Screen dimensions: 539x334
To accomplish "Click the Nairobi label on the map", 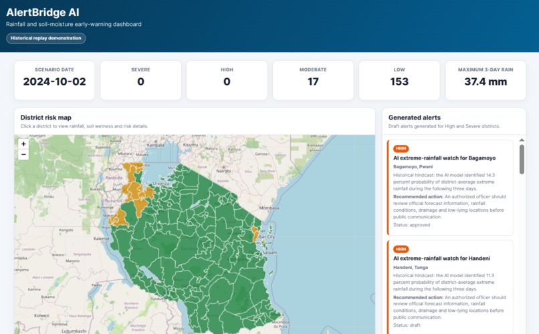I will [x=223, y=170].
